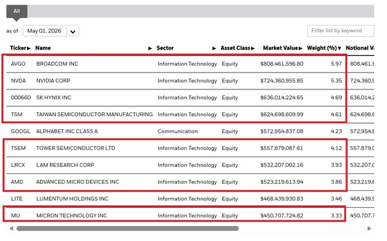Click the Filter list by keyword field
This screenshot has height=241, width=387.
pos(340,31)
